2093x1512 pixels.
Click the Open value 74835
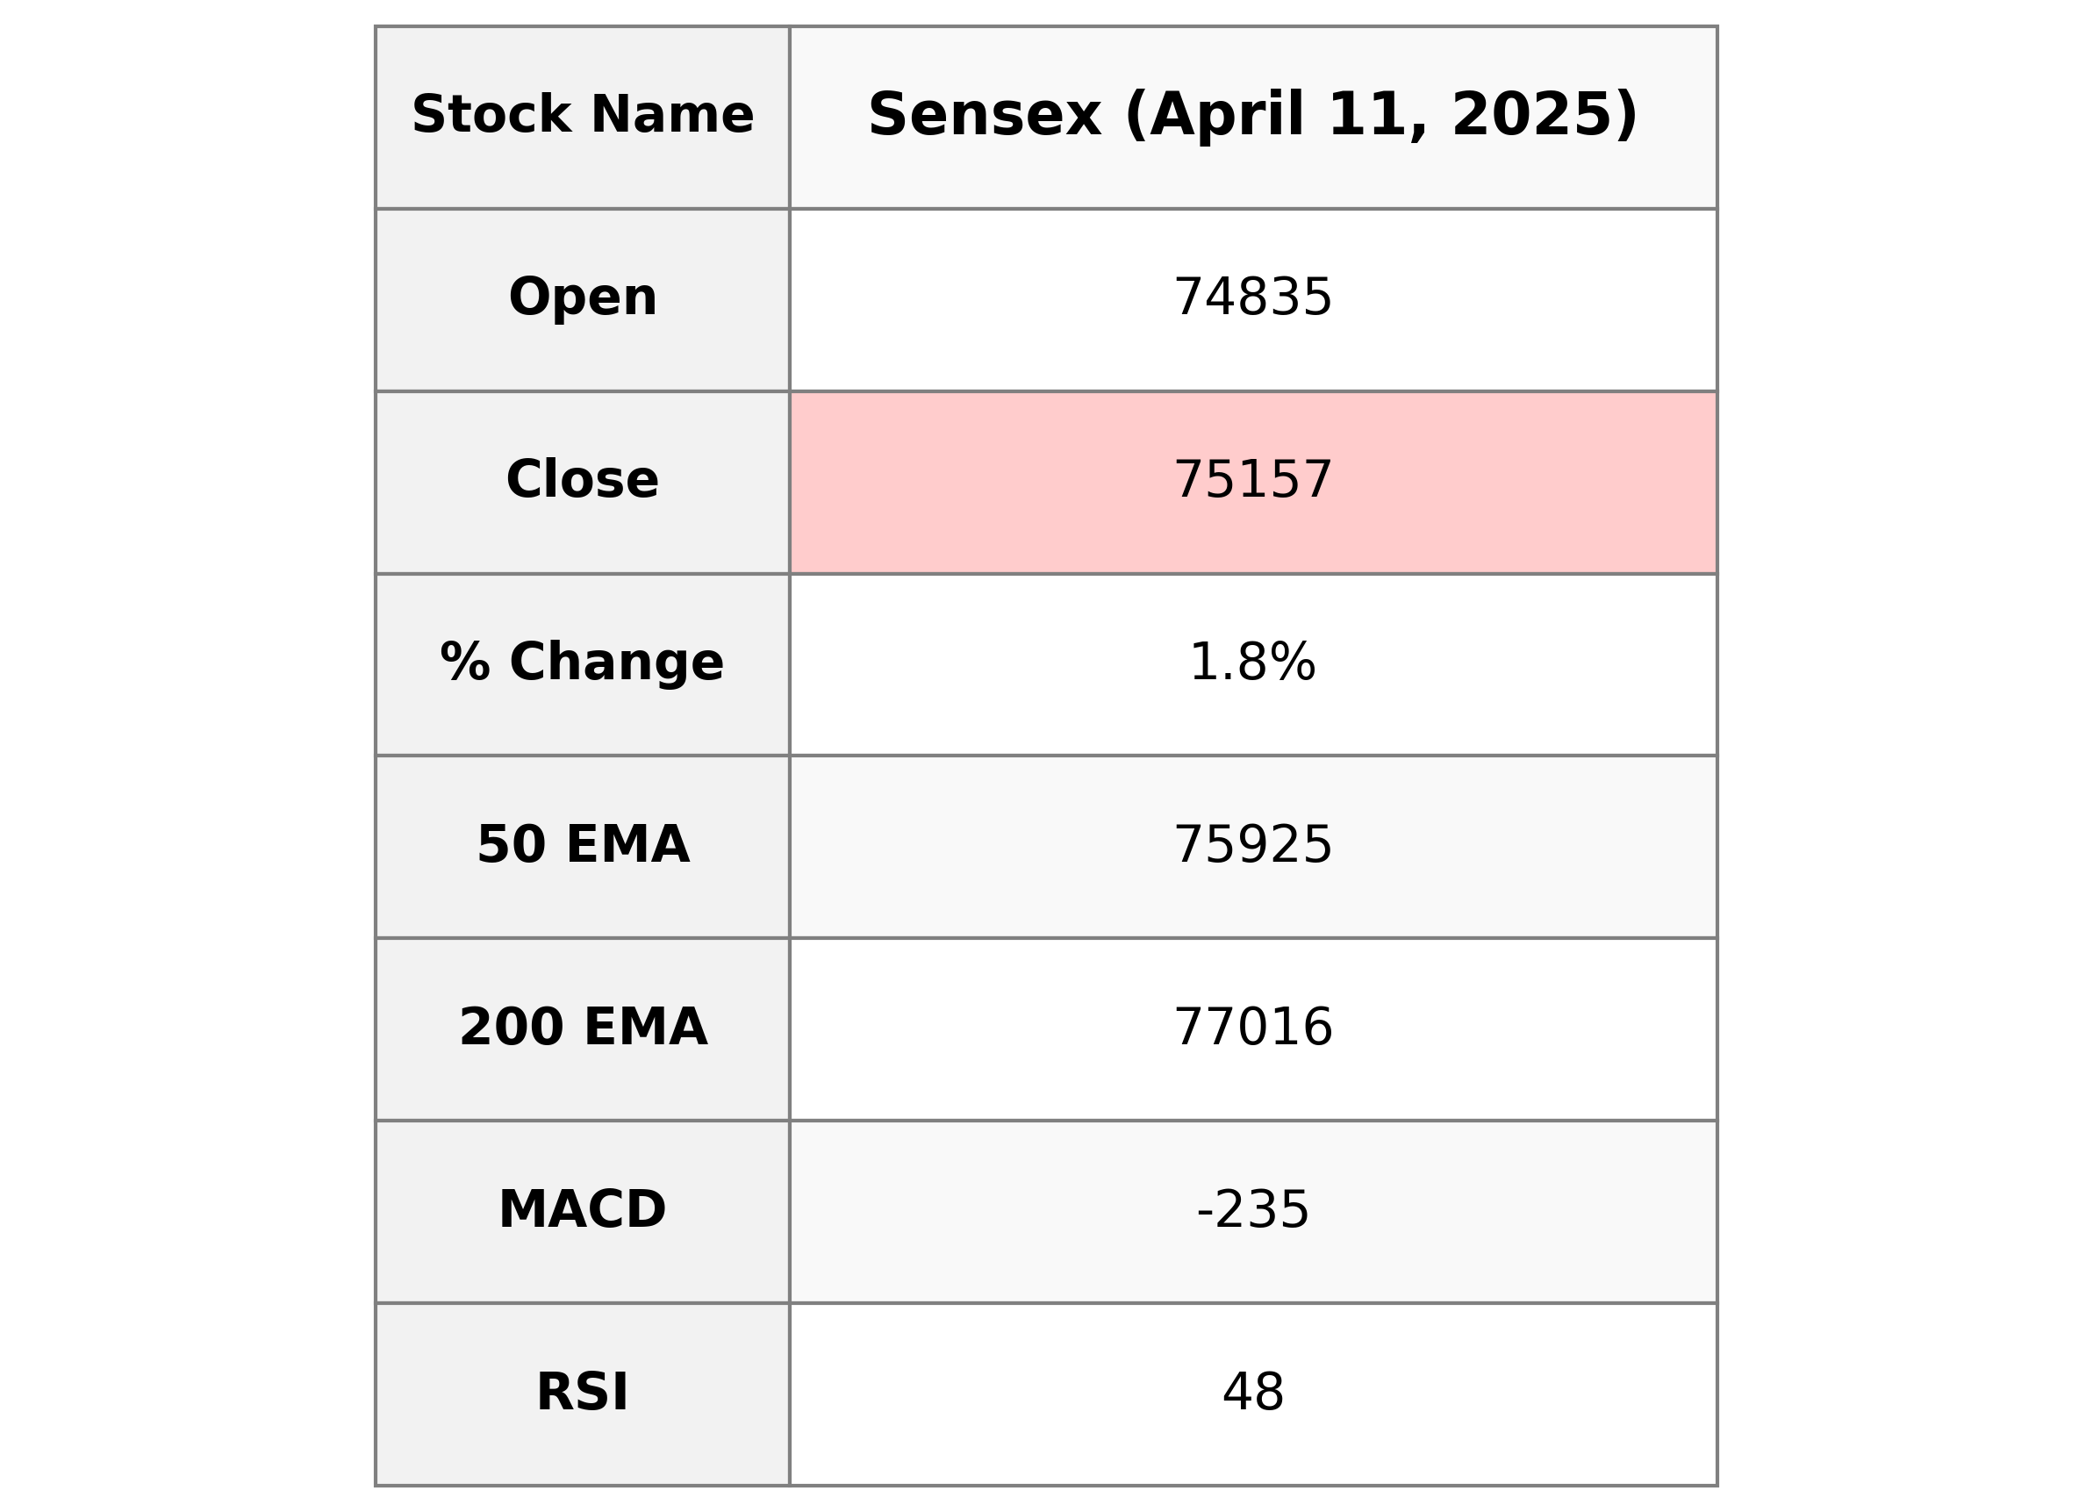tap(1252, 298)
